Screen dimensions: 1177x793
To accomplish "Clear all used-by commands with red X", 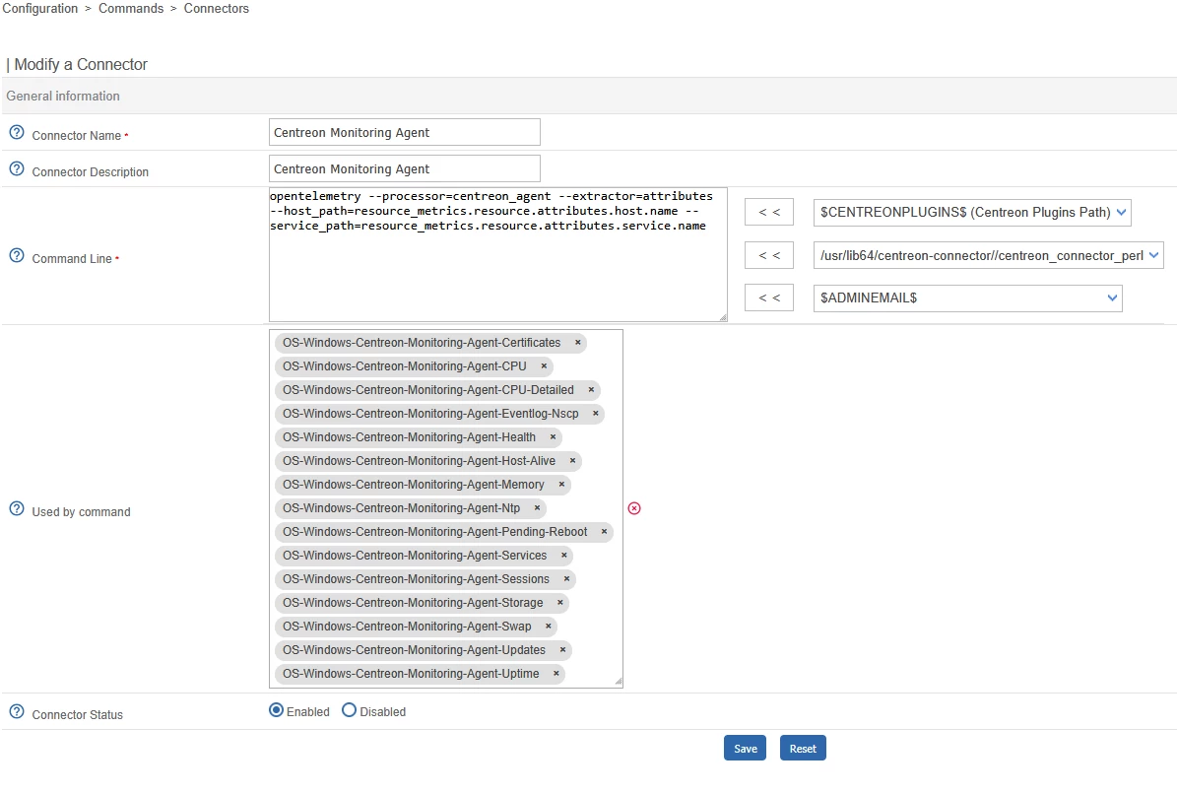I will (634, 508).
